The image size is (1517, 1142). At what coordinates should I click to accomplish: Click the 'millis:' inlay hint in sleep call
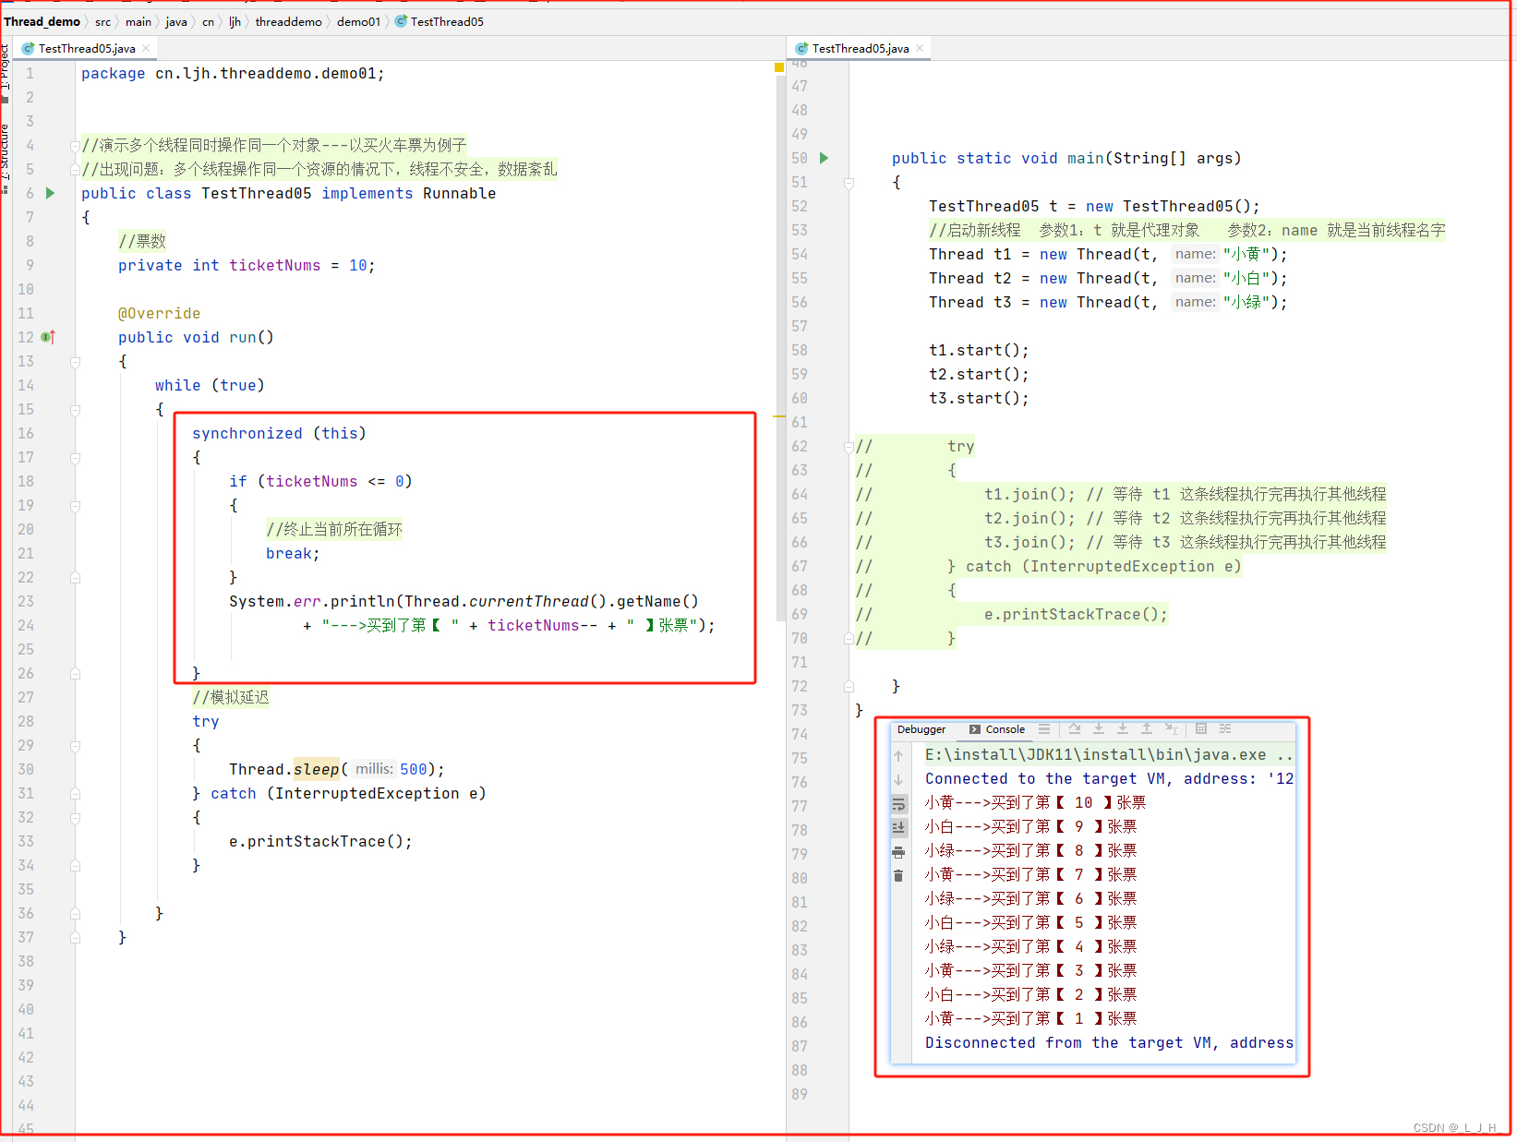click(x=374, y=769)
